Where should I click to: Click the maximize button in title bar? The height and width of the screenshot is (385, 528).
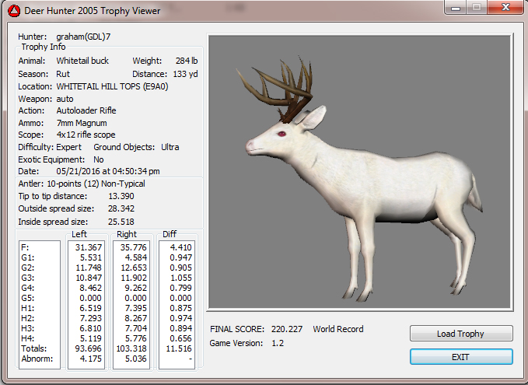477,7
